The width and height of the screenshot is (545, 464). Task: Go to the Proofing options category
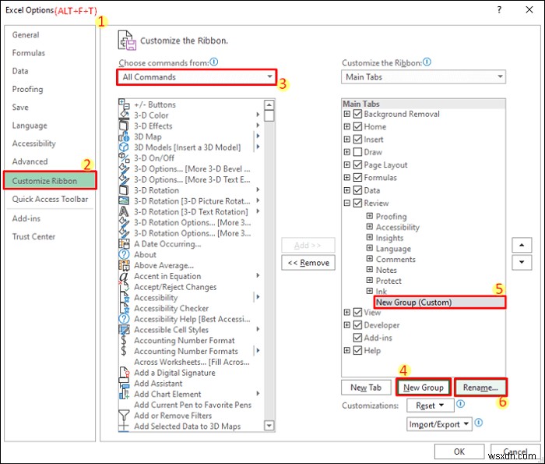click(x=27, y=89)
